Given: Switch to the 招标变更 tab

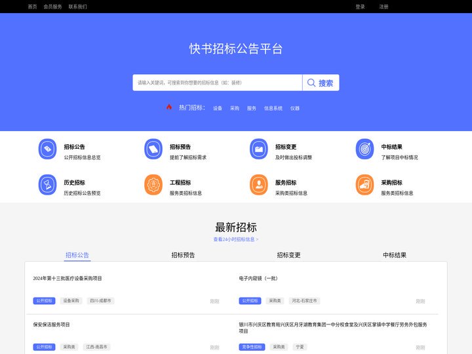Looking at the screenshot, I should pyautogui.click(x=288, y=255).
